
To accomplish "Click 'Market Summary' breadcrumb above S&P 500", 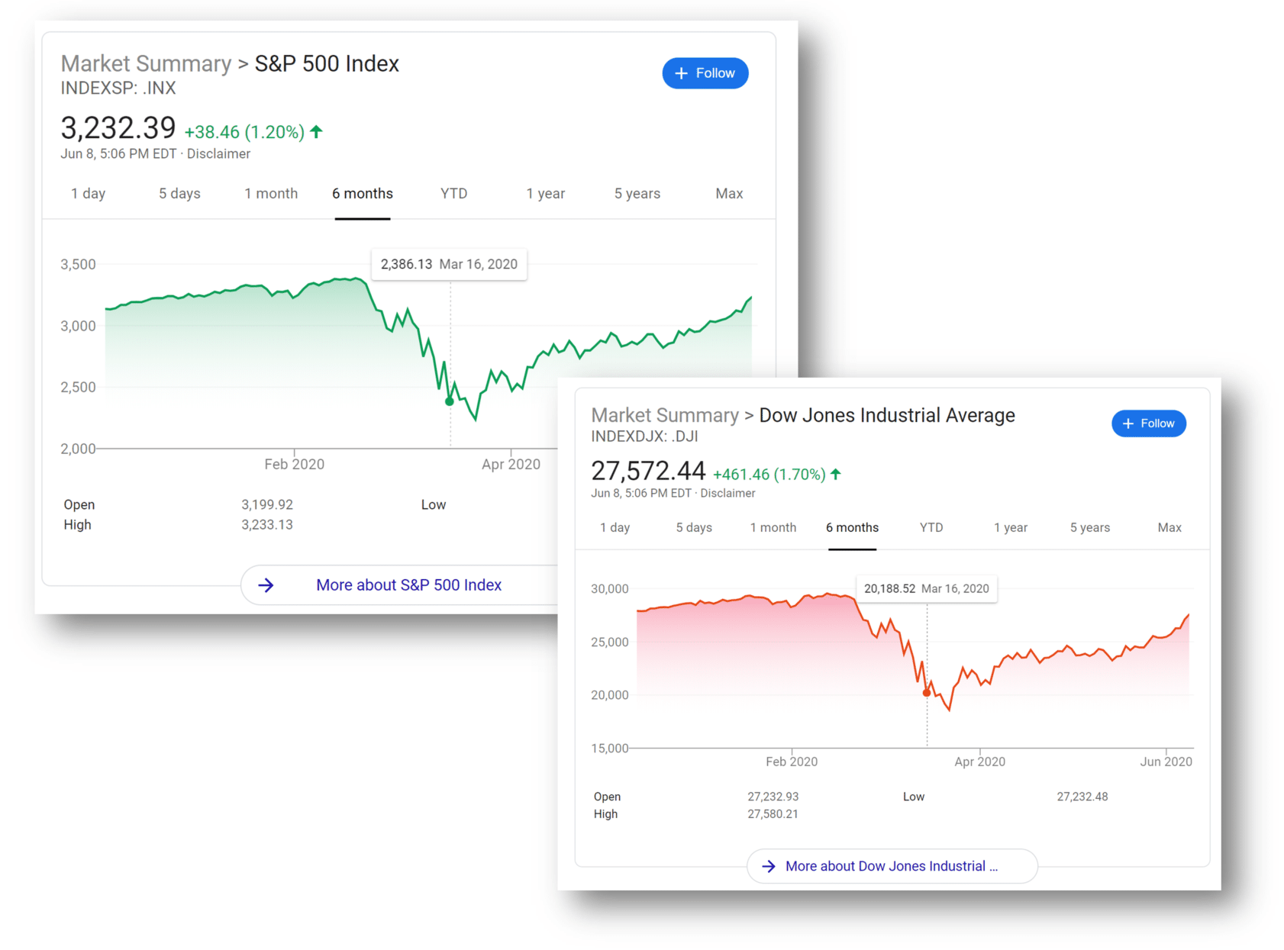I will pyautogui.click(x=146, y=63).
